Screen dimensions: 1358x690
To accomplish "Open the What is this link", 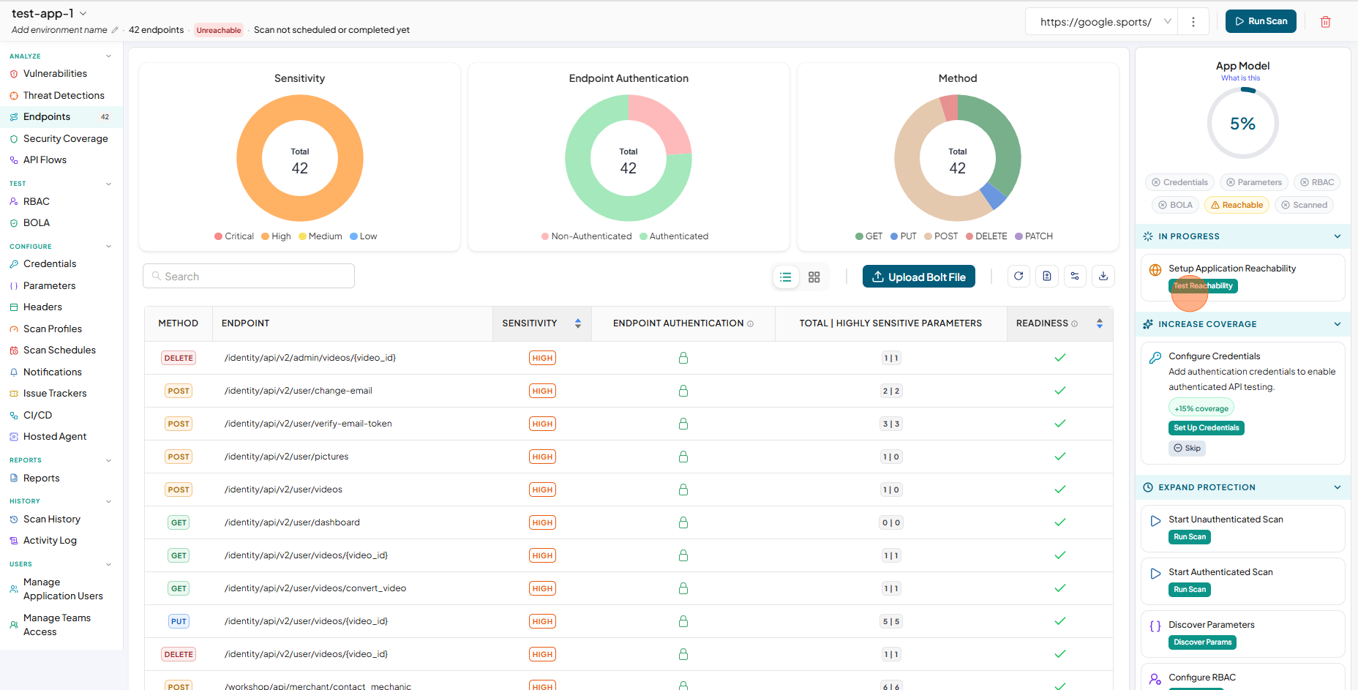I will click(1240, 78).
